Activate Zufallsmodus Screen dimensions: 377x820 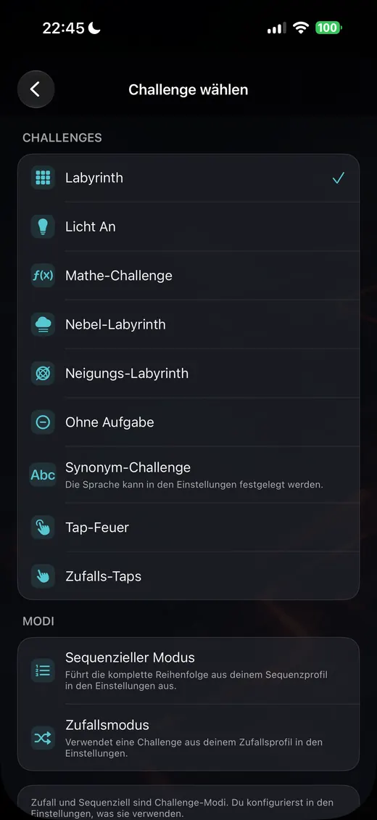coord(188,738)
